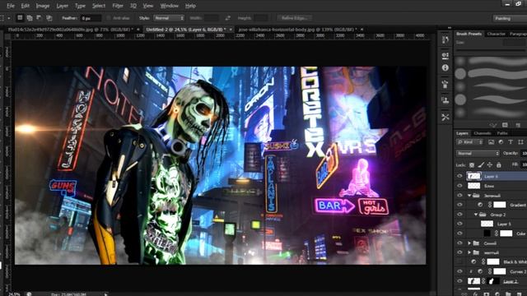
Task: Hide Layer 6 with its eye icon
Action: 459,176
